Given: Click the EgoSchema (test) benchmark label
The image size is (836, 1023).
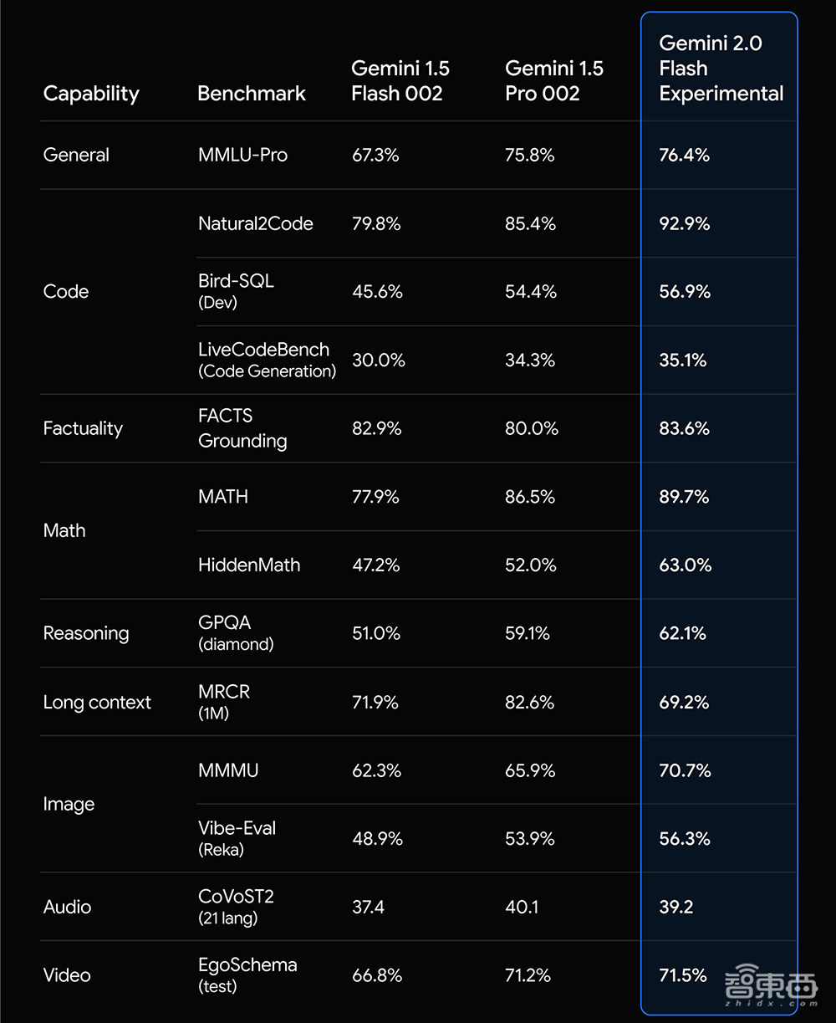Looking at the screenshot, I should click(247, 975).
